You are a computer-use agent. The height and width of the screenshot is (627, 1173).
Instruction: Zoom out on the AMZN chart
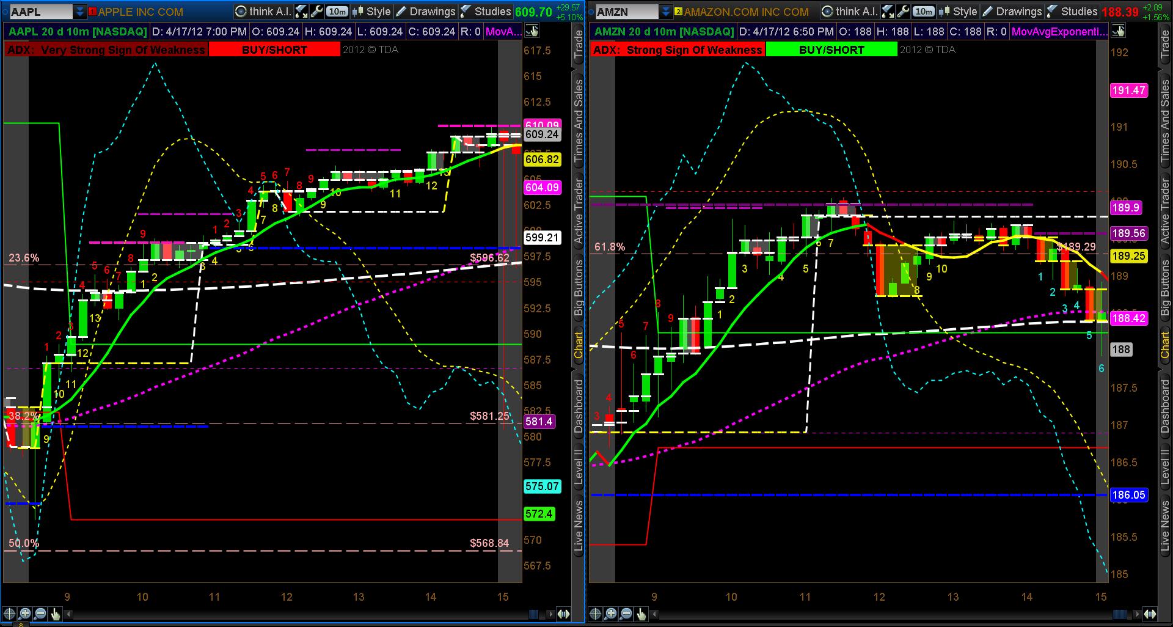pos(626,614)
